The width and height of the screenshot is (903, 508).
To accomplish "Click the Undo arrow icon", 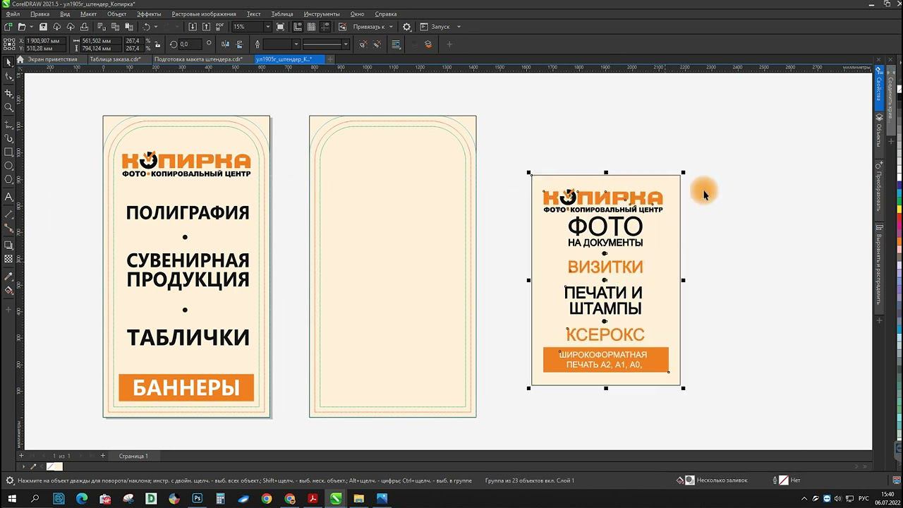I will click(146, 27).
